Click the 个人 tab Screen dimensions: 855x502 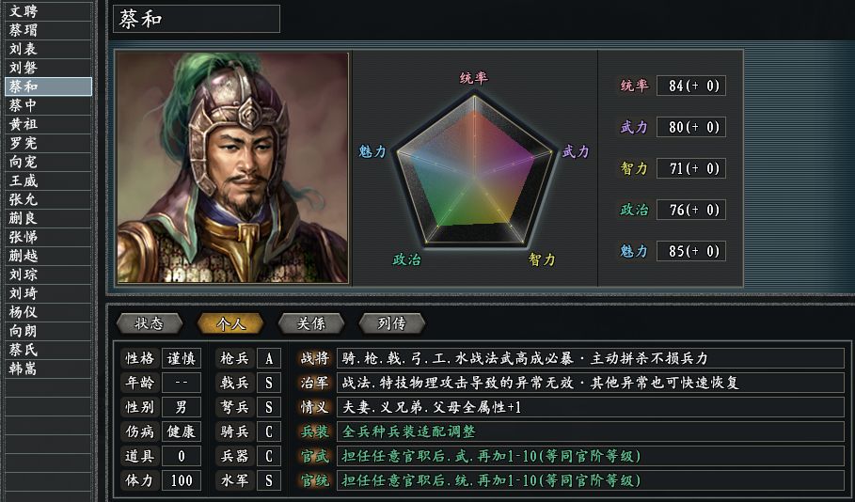pyautogui.click(x=230, y=323)
